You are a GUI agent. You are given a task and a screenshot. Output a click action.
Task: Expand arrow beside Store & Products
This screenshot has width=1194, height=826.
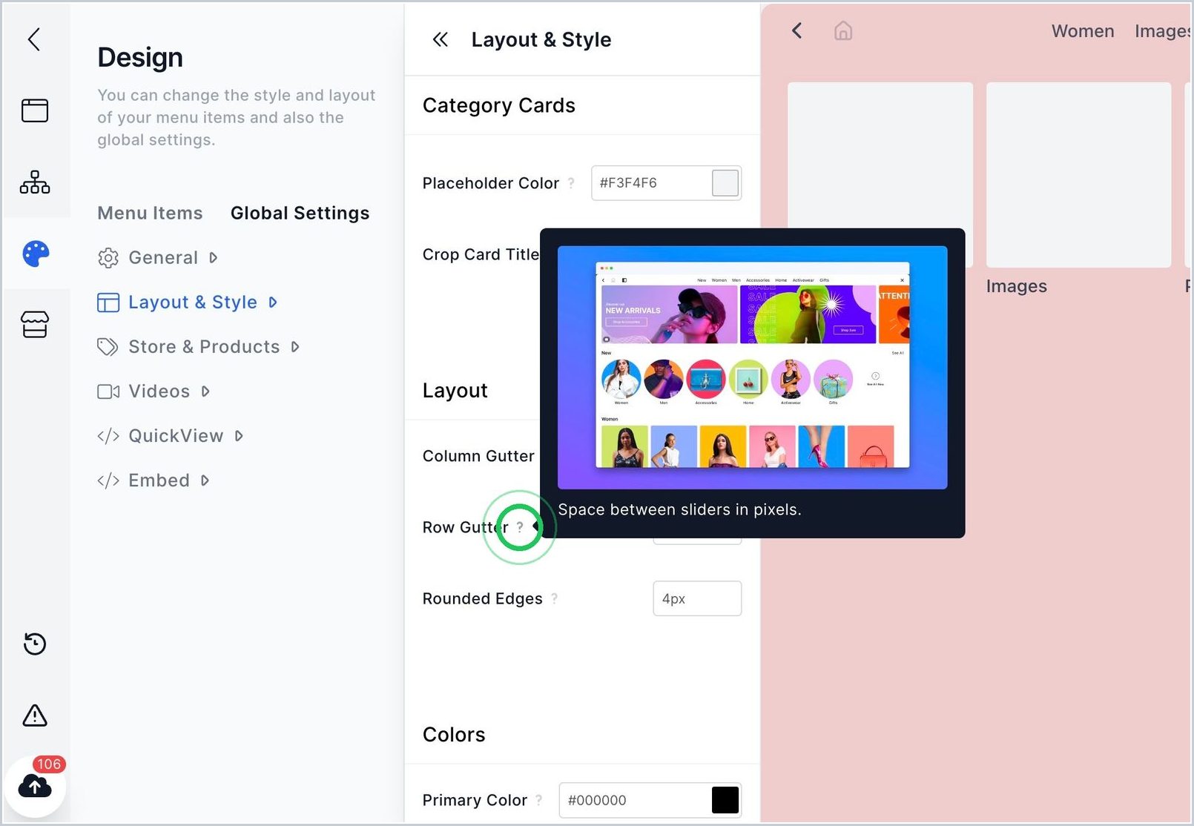(295, 347)
